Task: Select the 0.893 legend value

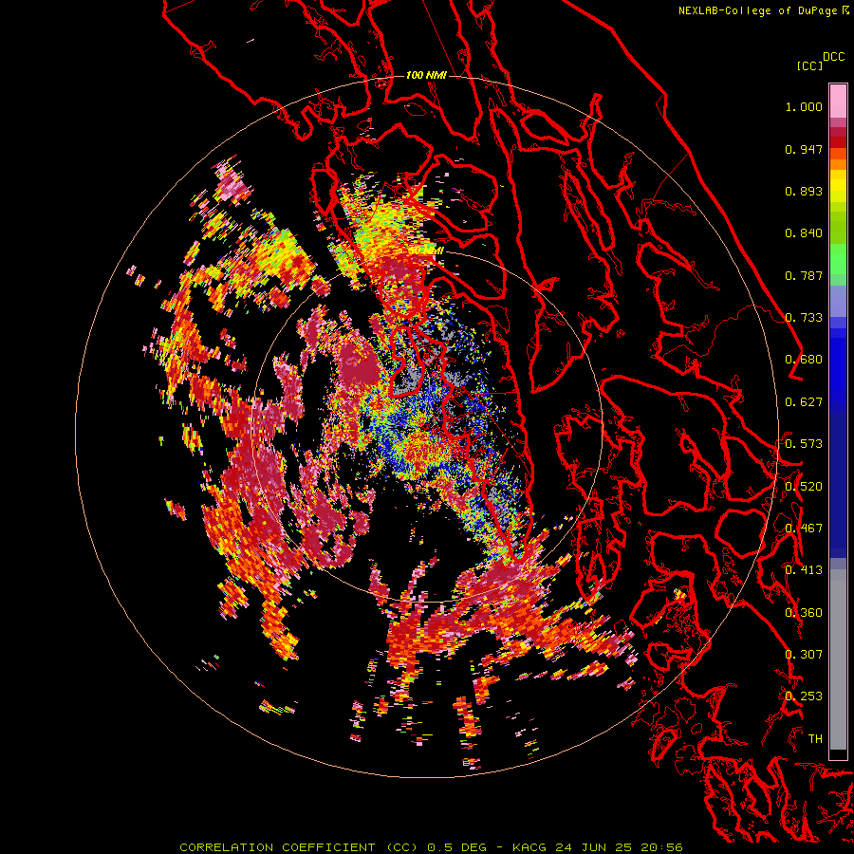Action: (x=804, y=191)
